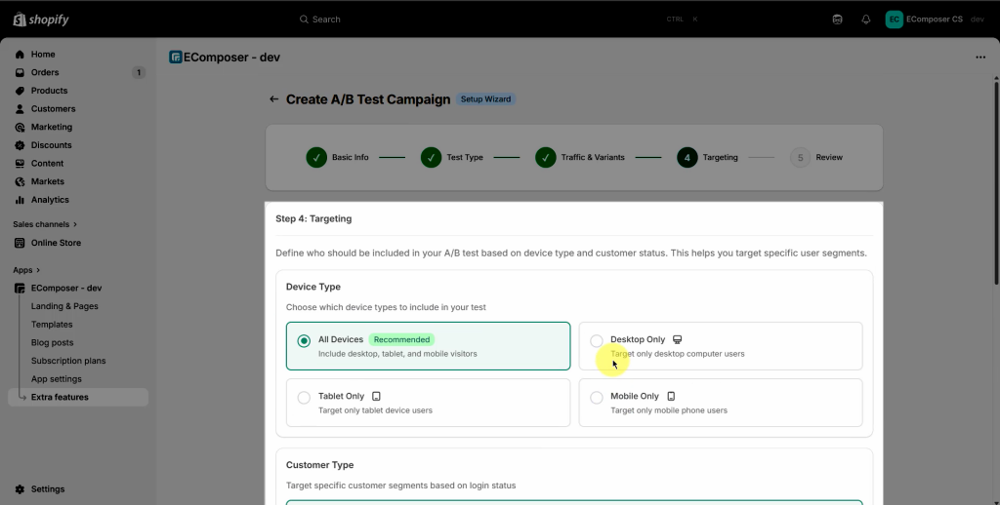Click the Settings gear icon
1000x505 pixels.
click(20, 489)
